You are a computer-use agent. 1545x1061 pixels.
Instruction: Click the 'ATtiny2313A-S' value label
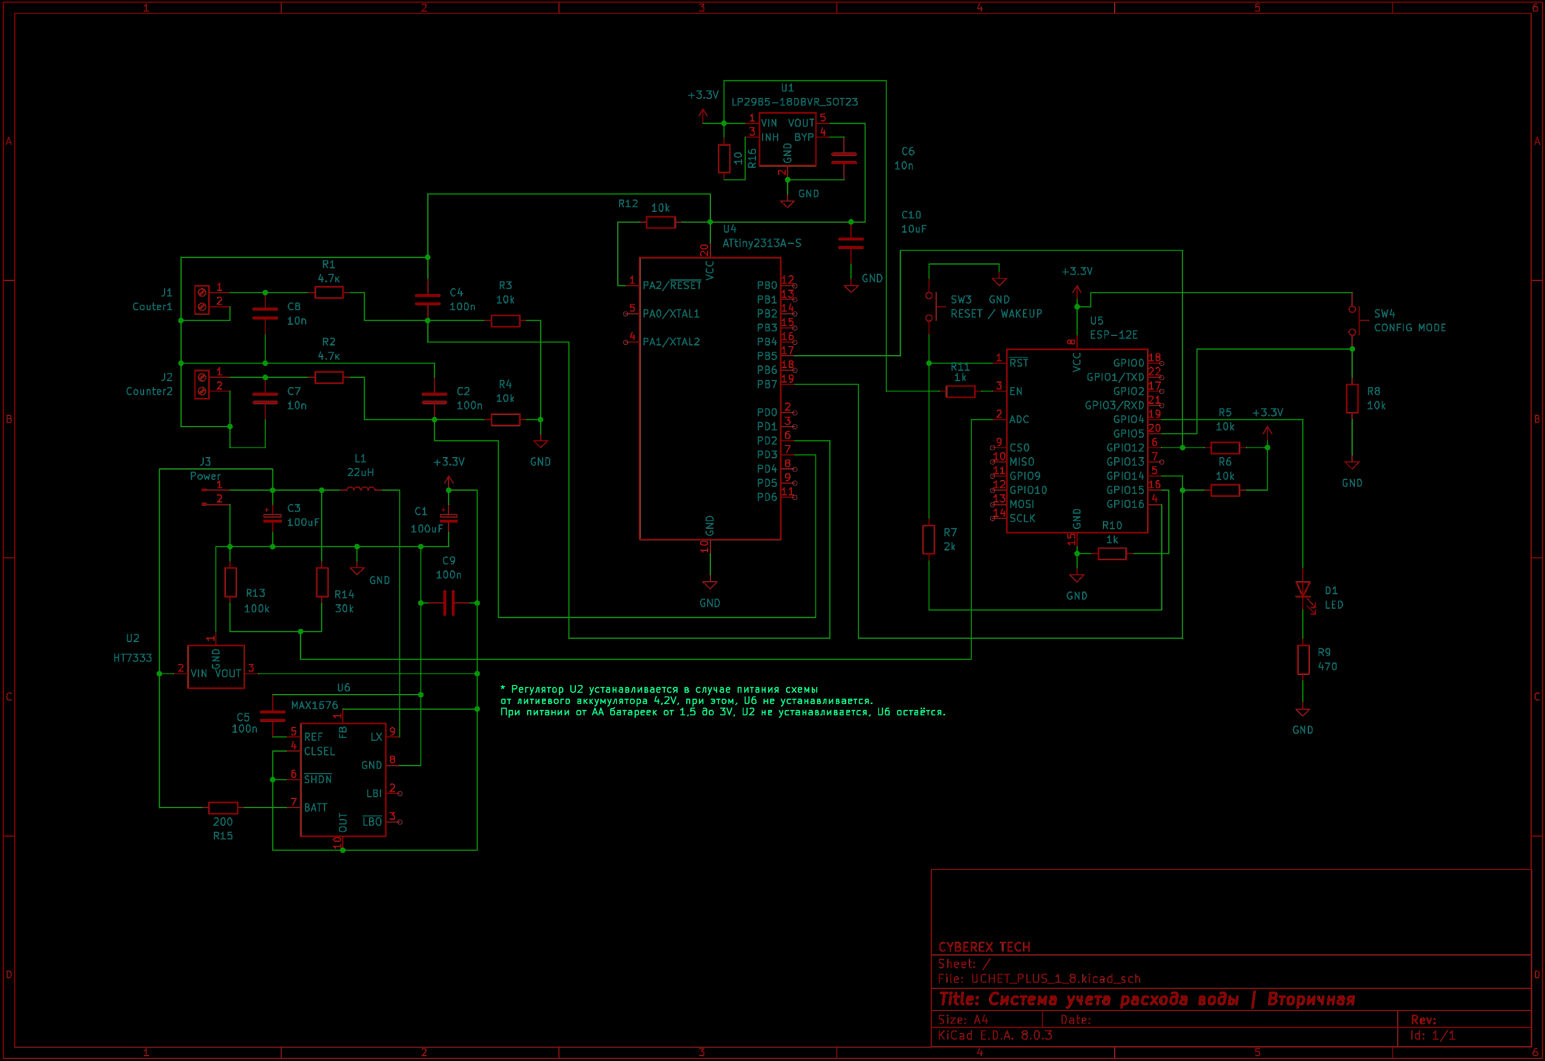[x=762, y=243]
